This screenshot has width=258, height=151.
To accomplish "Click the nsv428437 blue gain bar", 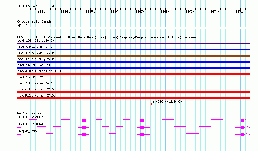I will 133,62.
